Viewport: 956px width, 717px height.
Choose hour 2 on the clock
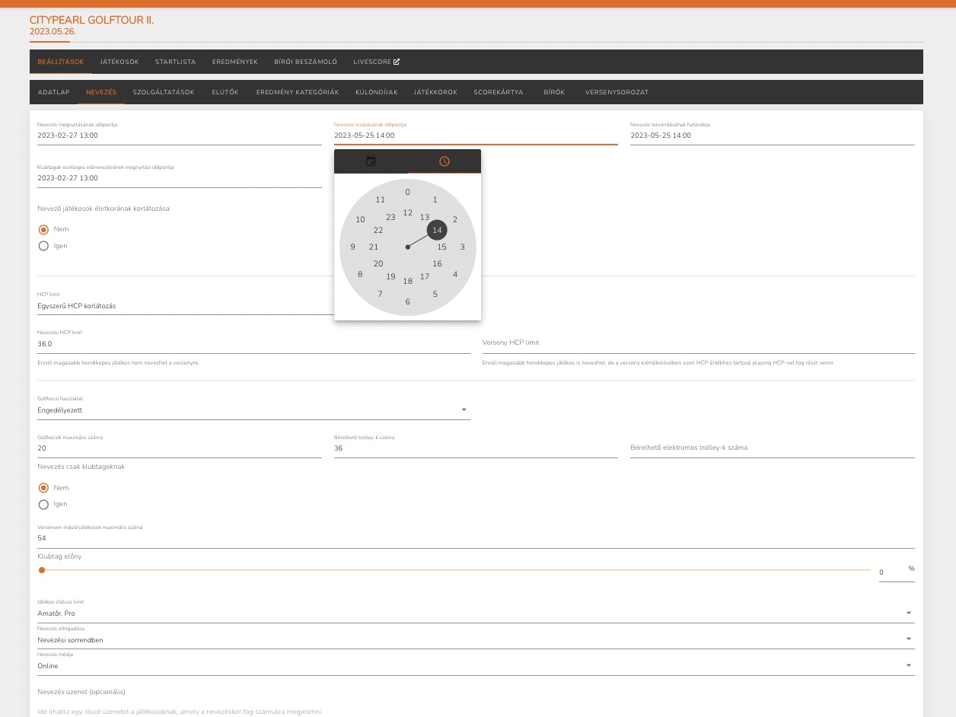[x=455, y=219]
